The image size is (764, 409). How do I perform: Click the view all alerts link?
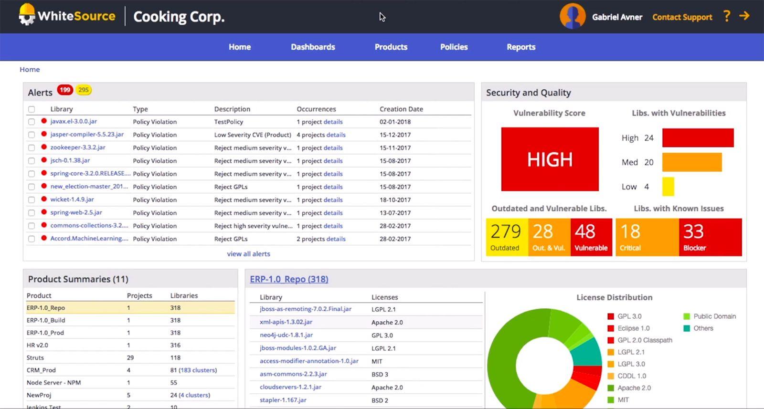[x=248, y=254]
